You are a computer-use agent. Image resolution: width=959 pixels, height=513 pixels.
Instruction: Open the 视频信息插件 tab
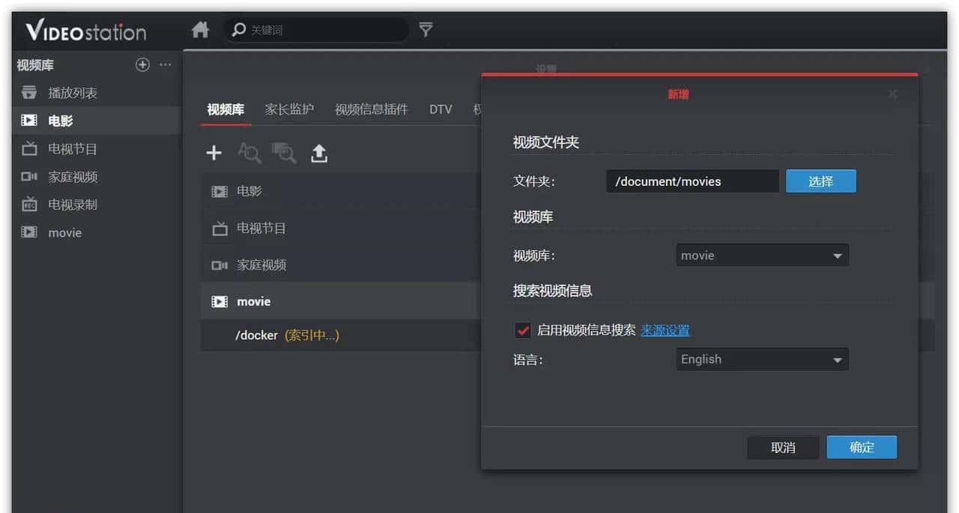[x=372, y=109]
